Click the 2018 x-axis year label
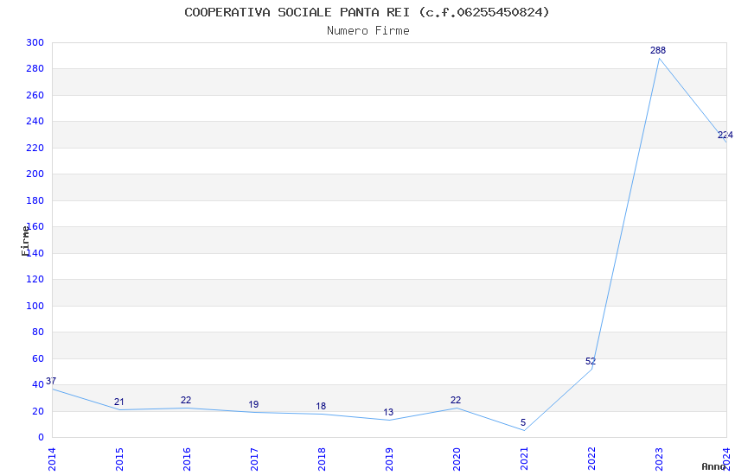This screenshot has width=735, height=475. (322, 459)
